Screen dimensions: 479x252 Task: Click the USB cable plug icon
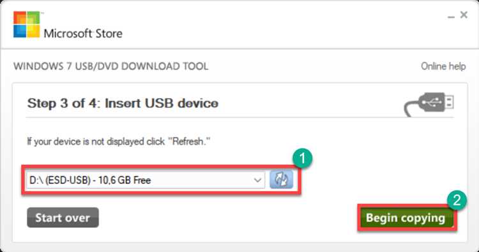(429, 104)
